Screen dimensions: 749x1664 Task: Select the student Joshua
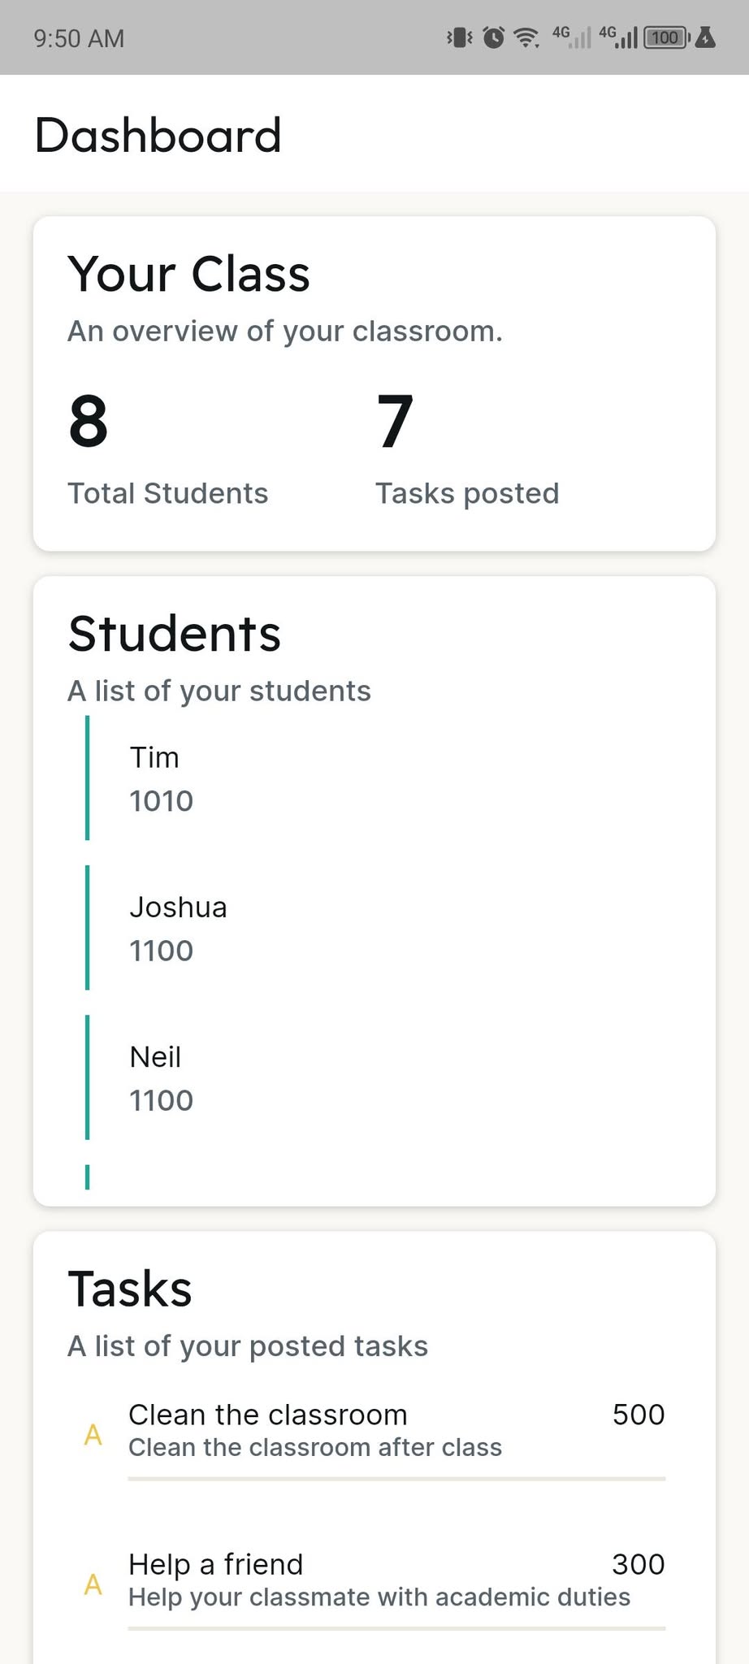point(179,928)
